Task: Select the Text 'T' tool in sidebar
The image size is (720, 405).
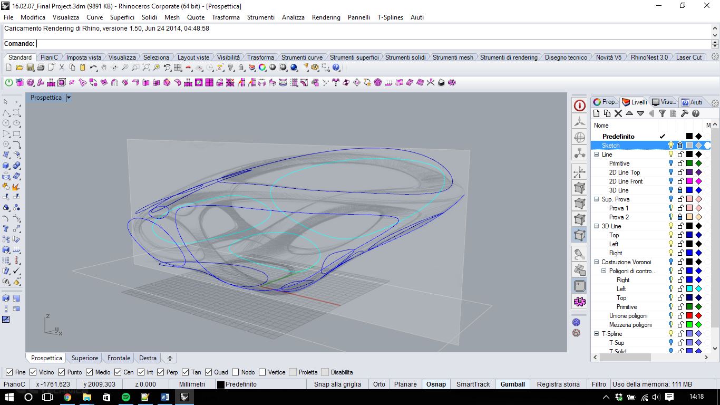Action: pos(6,228)
